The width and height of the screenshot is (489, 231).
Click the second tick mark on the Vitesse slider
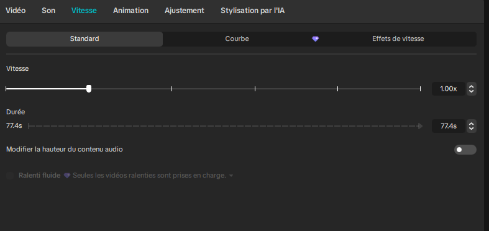pos(172,89)
